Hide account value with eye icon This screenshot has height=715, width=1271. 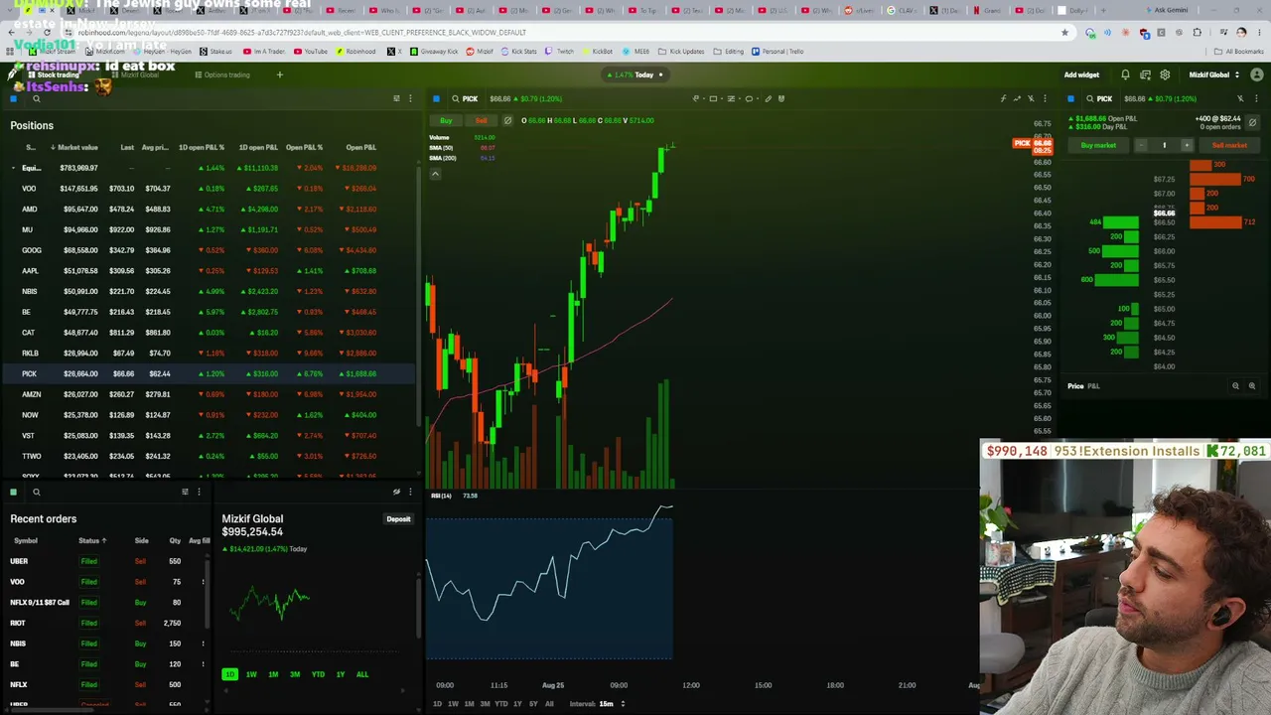pos(396,492)
